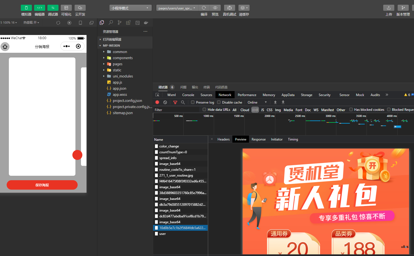This screenshot has width=414, height=256.
Task: Open the Response tab of the request
Action: [x=258, y=139]
